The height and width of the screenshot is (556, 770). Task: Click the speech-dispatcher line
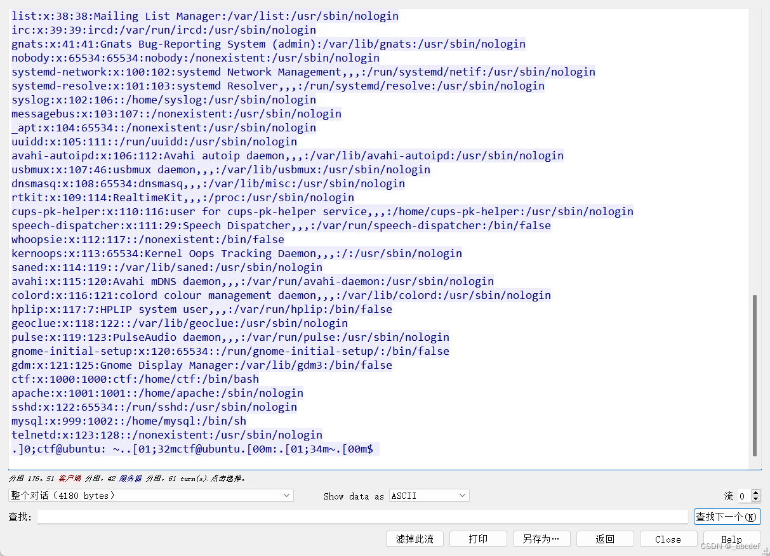(x=281, y=225)
